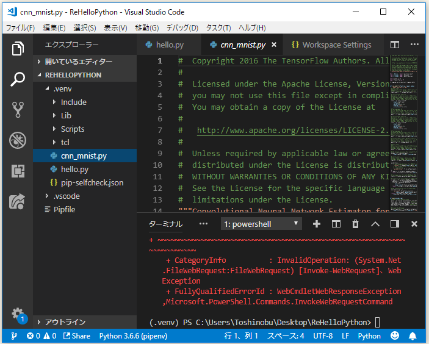Open the 1: powershell terminal dropdown
Screen dimensions: 429x344
[261, 224]
